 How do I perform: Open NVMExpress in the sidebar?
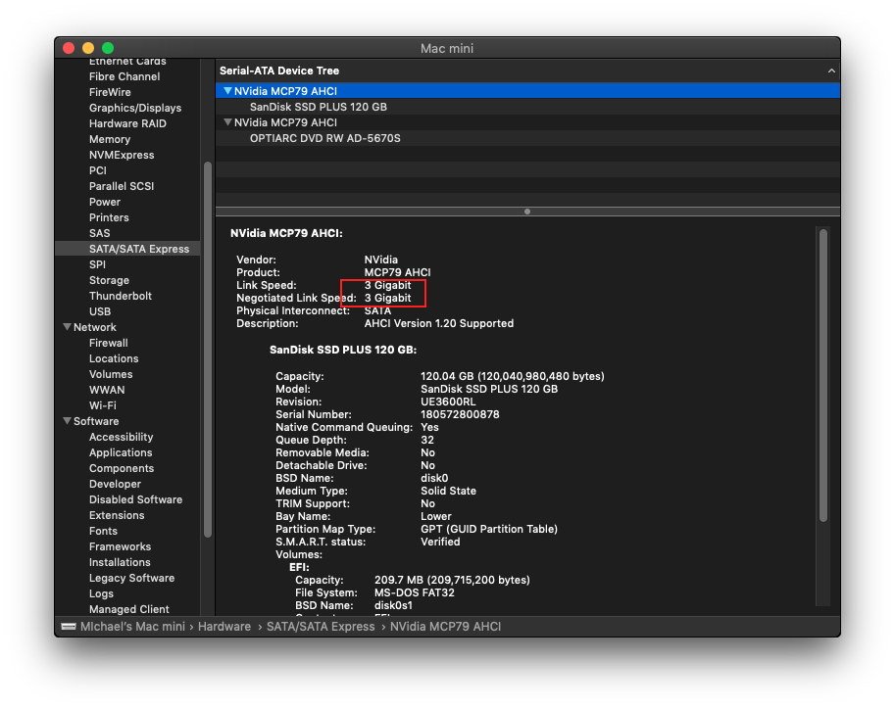(x=122, y=155)
